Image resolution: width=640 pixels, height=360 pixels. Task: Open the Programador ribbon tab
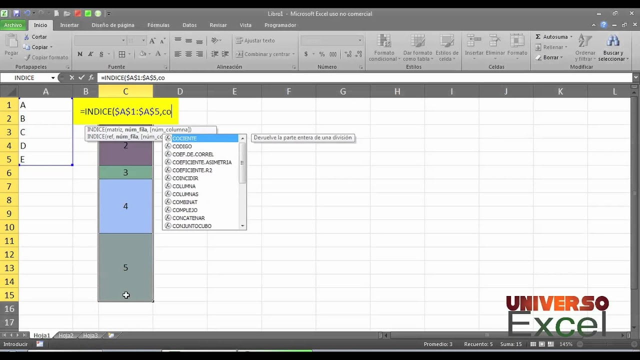pos(281,24)
